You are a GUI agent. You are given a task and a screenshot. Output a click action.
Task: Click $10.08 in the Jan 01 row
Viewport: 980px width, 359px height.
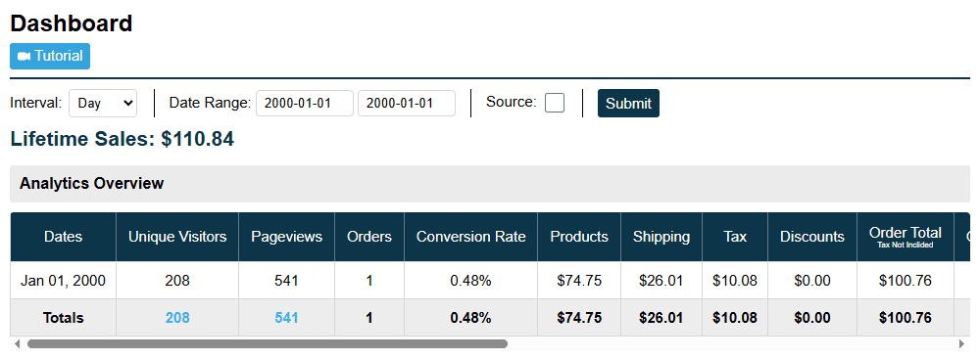pos(735,281)
